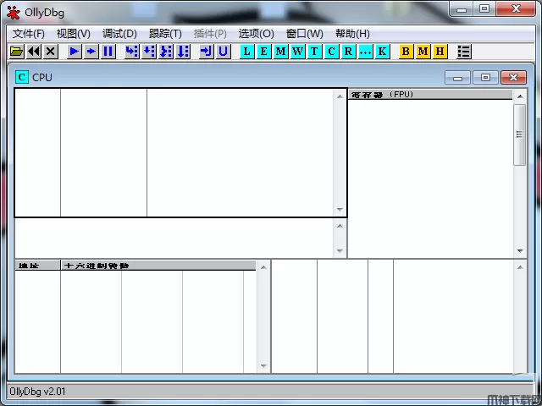This screenshot has width=542, height=406.
Task: Show Executable modules with E button
Action: click(x=263, y=52)
